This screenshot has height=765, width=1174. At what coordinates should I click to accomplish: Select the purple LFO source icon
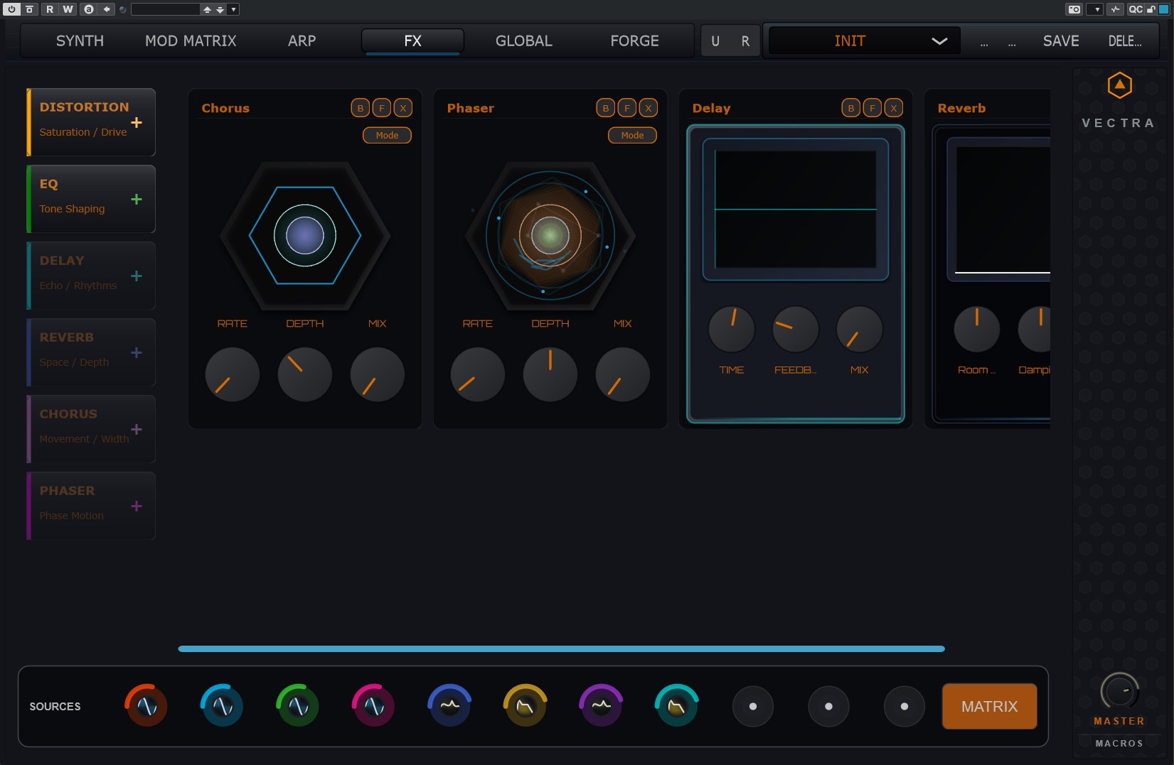[601, 706]
